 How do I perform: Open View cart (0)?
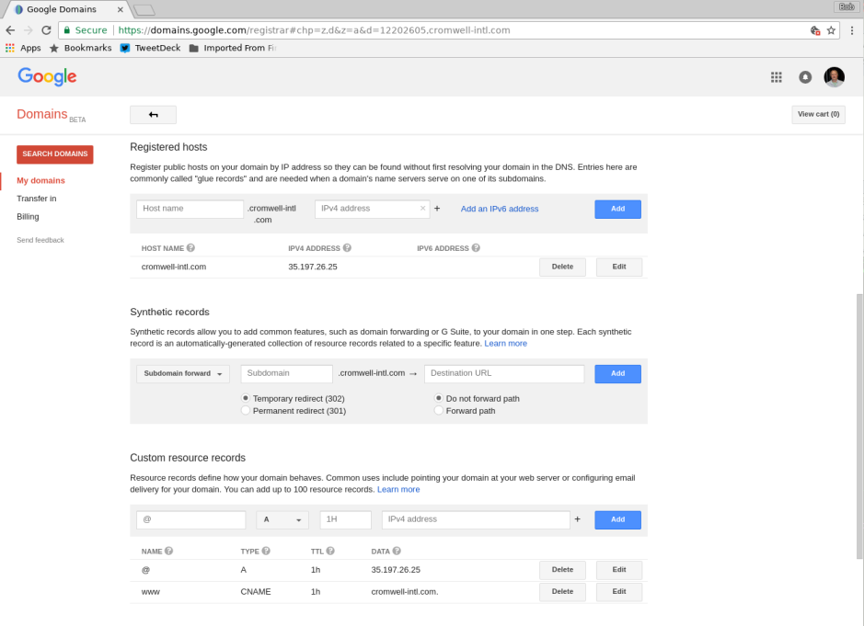point(818,115)
